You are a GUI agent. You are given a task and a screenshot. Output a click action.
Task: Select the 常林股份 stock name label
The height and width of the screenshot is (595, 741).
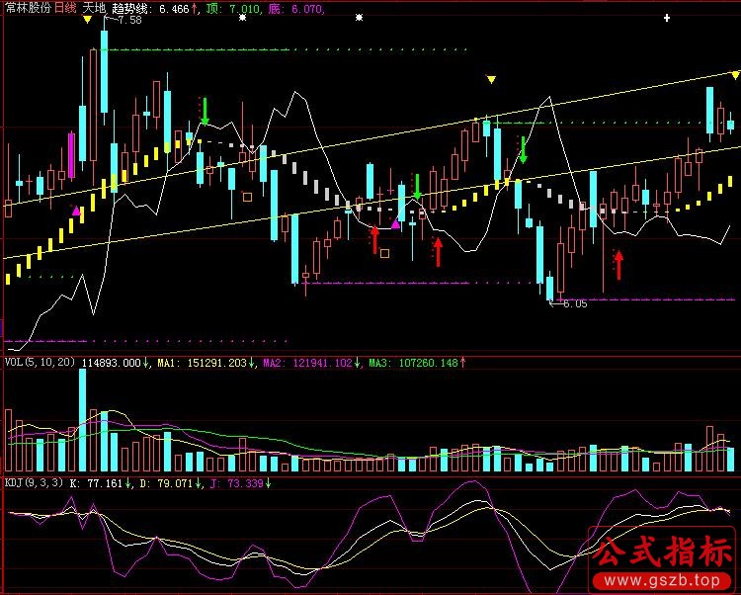coord(27,7)
